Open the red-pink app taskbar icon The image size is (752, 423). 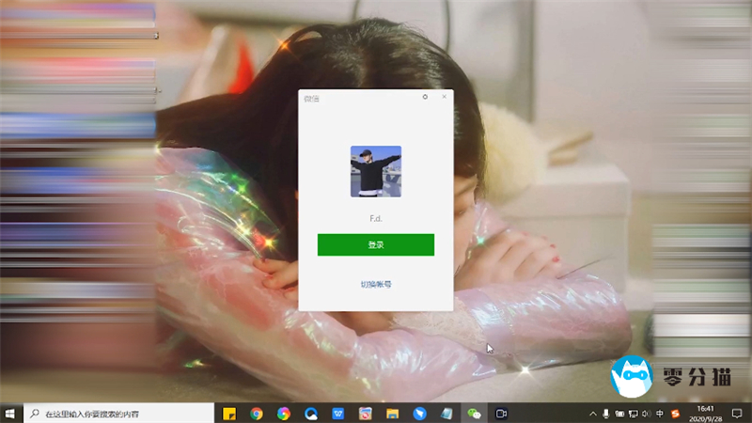[365, 414]
